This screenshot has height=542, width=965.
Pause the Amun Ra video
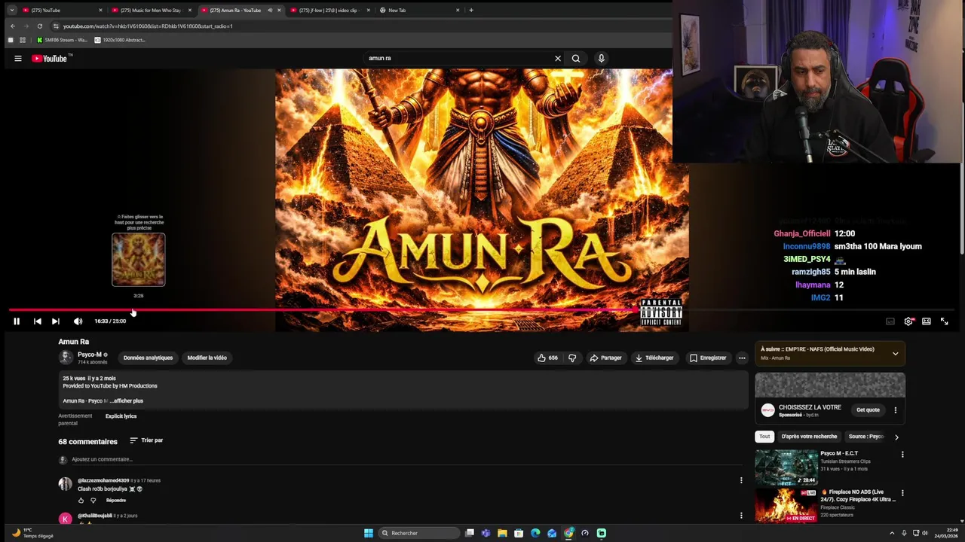point(16,321)
